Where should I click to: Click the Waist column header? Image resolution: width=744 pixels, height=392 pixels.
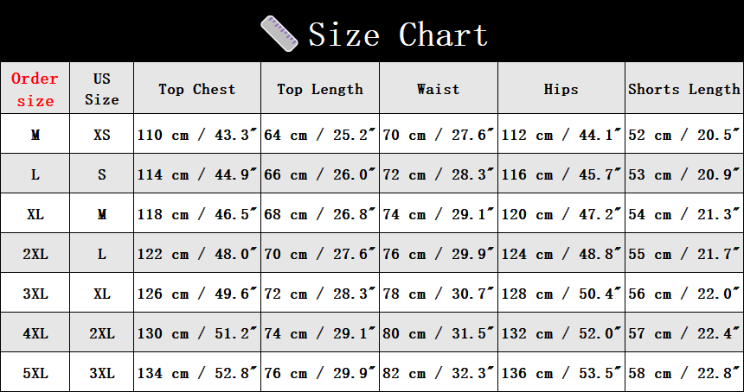(x=438, y=89)
